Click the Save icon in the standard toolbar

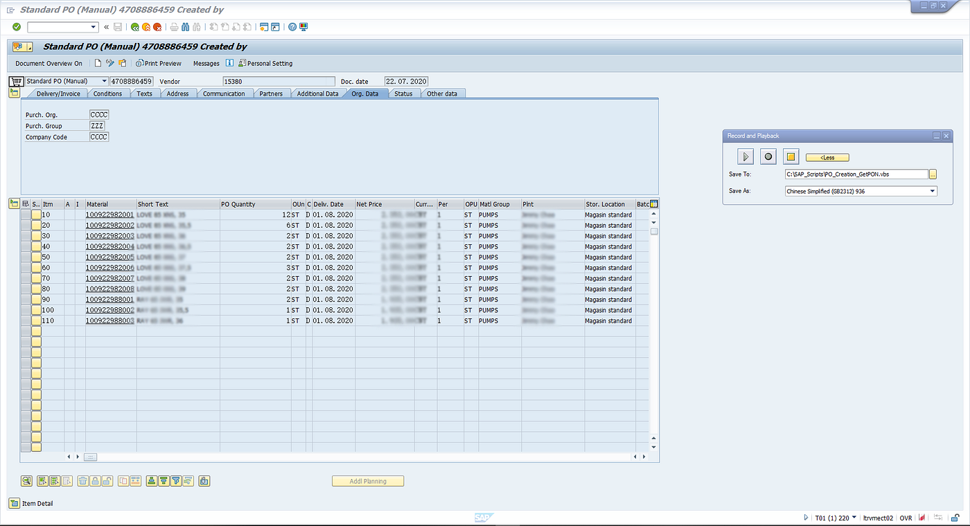coord(119,26)
